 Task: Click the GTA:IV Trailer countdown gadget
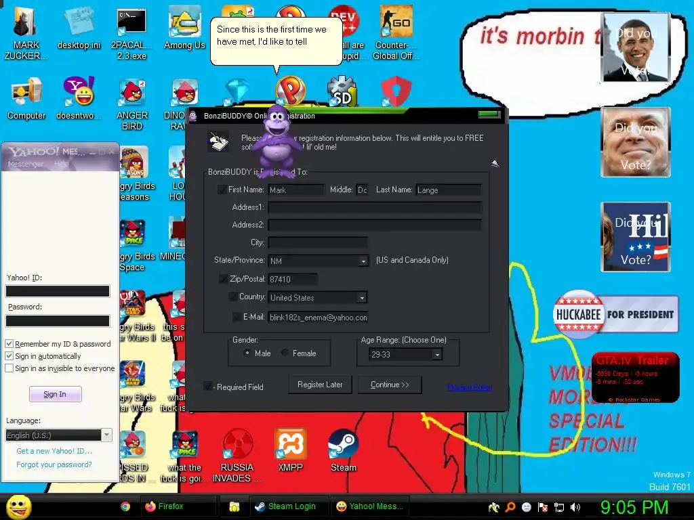pos(635,377)
